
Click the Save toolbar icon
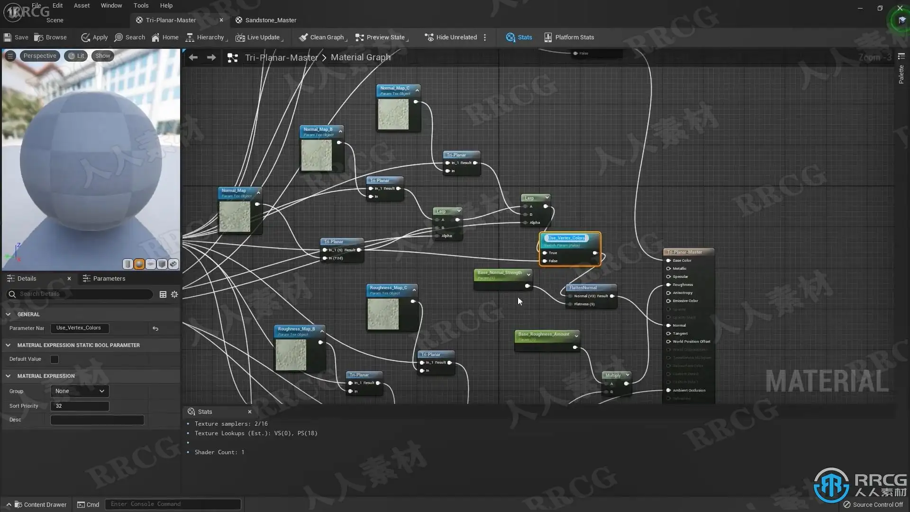(x=8, y=37)
